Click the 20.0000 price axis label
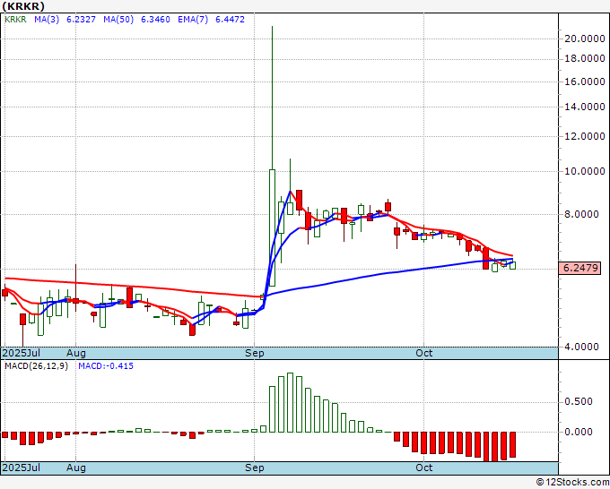The width and height of the screenshot is (610, 489). pos(585,39)
